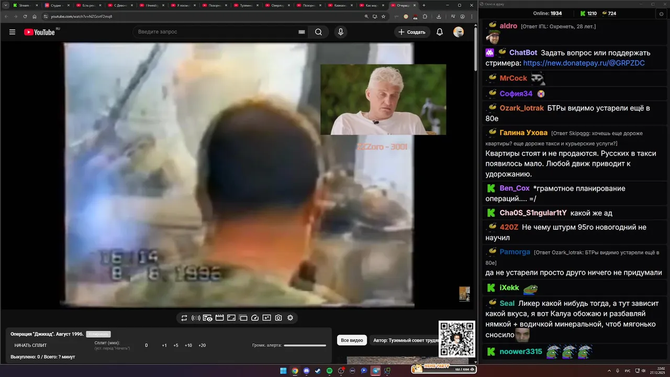Open the playback speed gauge icon
The width and height of the screenshot is (670, 377).
255,318
